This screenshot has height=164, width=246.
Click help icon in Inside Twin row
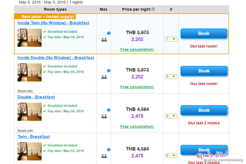pos(109,33)
